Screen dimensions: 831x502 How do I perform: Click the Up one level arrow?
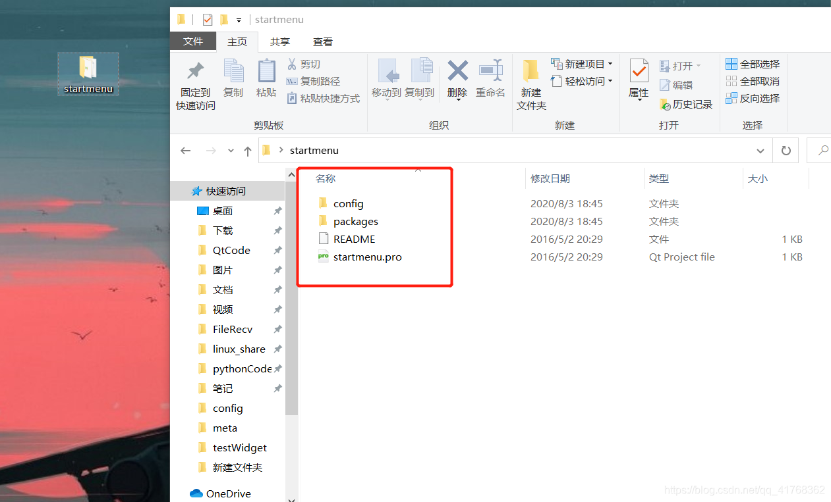tap(248, 151)
